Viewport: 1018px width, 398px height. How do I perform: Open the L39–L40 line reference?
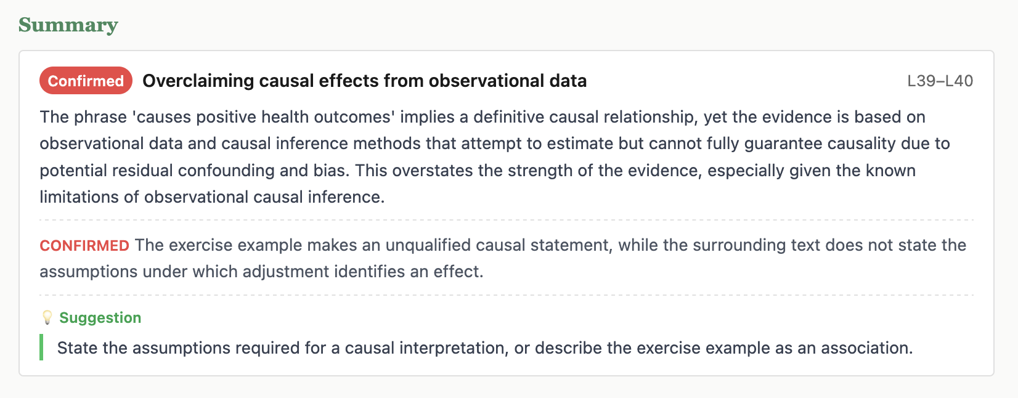coord(940,81)
